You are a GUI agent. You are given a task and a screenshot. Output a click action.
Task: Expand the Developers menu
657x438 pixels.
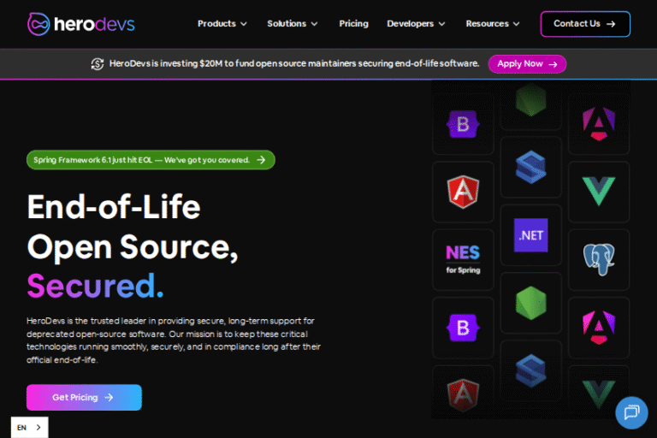pyautogui.click(x=416, y=24)
